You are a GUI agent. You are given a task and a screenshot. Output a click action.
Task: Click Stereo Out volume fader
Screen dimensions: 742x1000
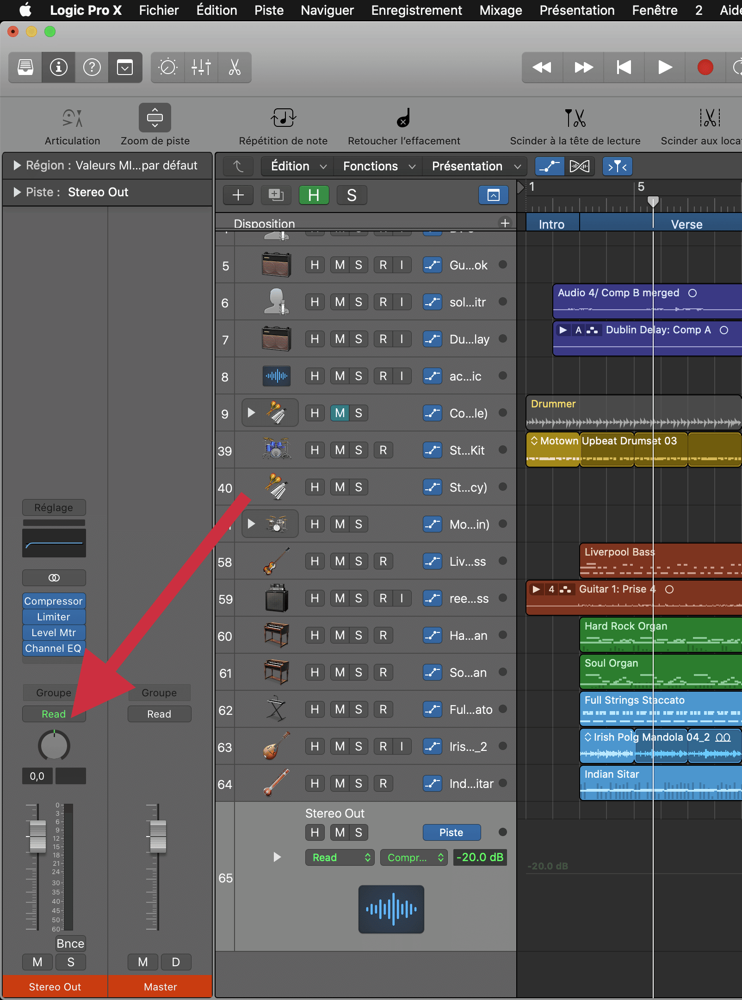point(38,837)
